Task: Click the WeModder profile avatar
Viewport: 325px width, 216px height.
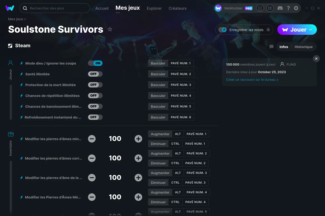Action: click(x=218, y=8)
